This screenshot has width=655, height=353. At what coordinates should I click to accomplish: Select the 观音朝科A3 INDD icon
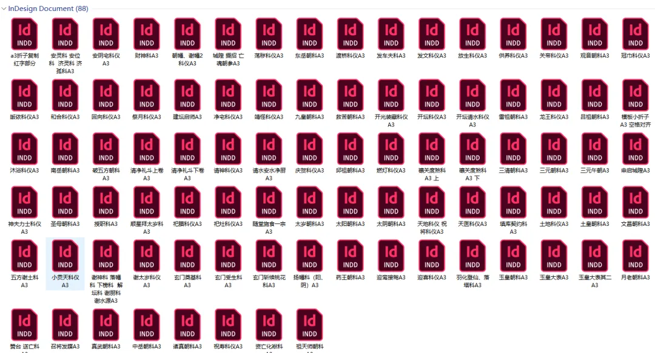(594, 34)
